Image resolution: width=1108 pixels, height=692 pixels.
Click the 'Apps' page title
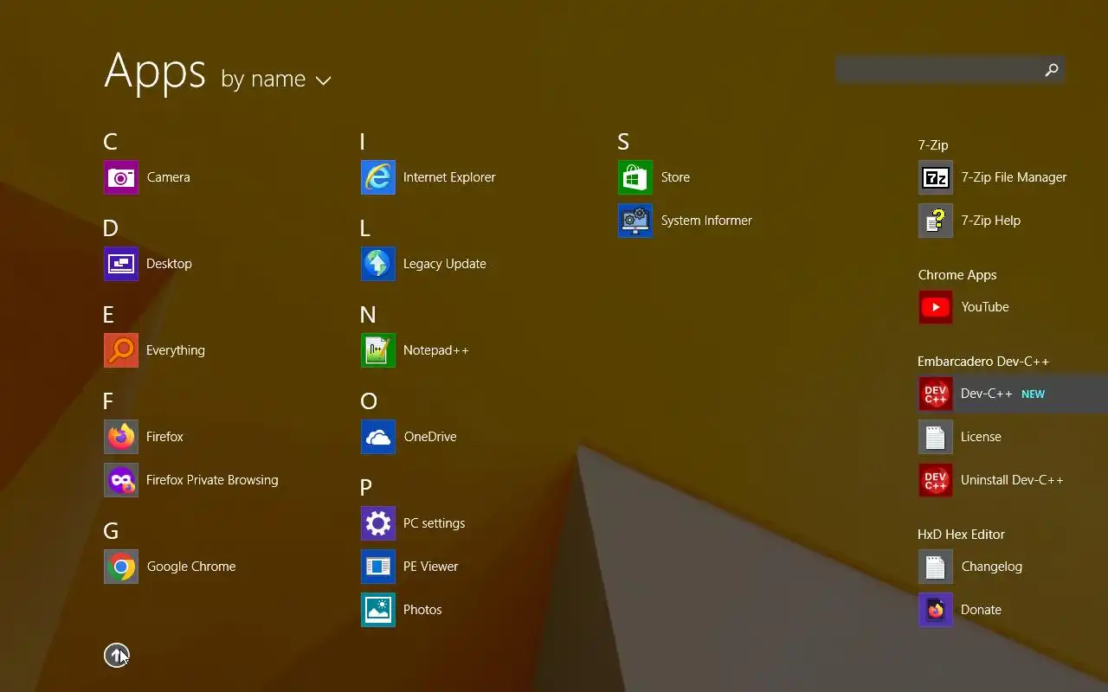155,71
